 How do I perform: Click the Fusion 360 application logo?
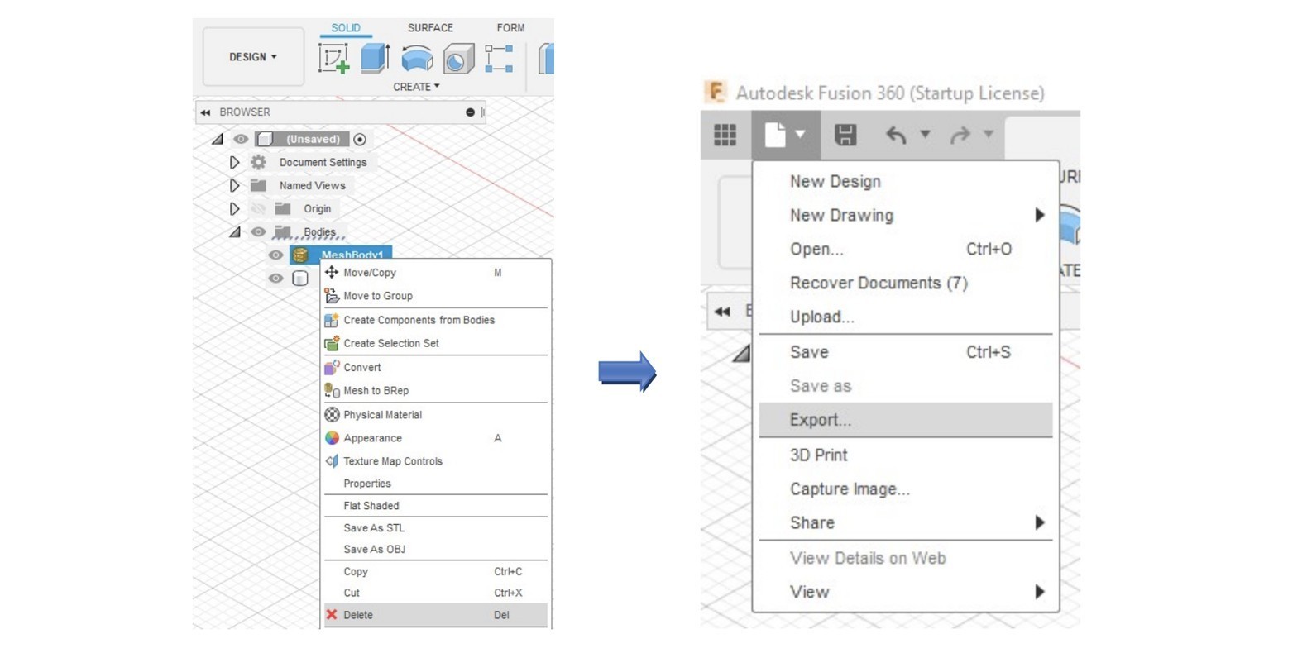click(715, 92)
